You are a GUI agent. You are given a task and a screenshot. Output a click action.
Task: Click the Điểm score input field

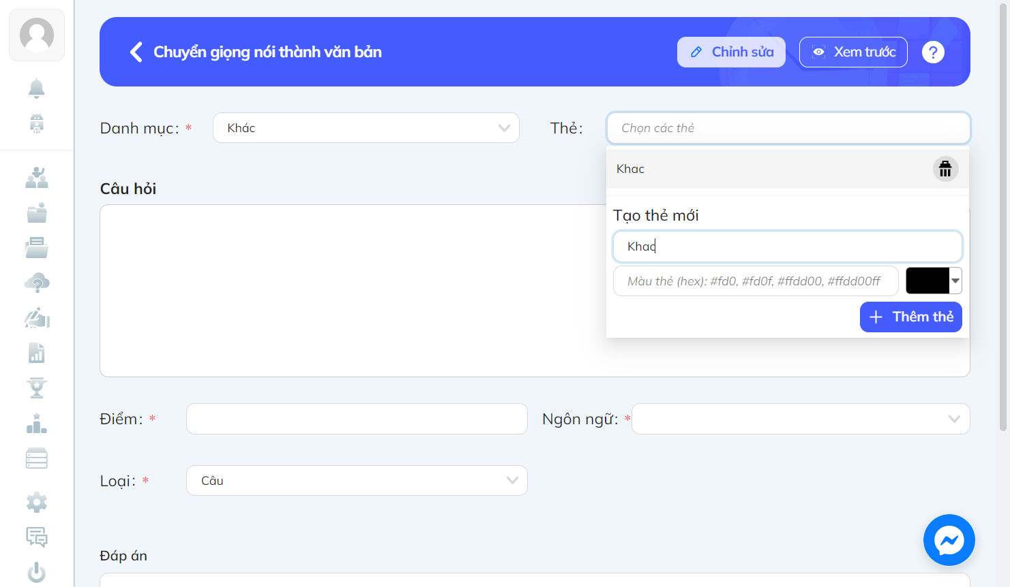tap(357, 419)
